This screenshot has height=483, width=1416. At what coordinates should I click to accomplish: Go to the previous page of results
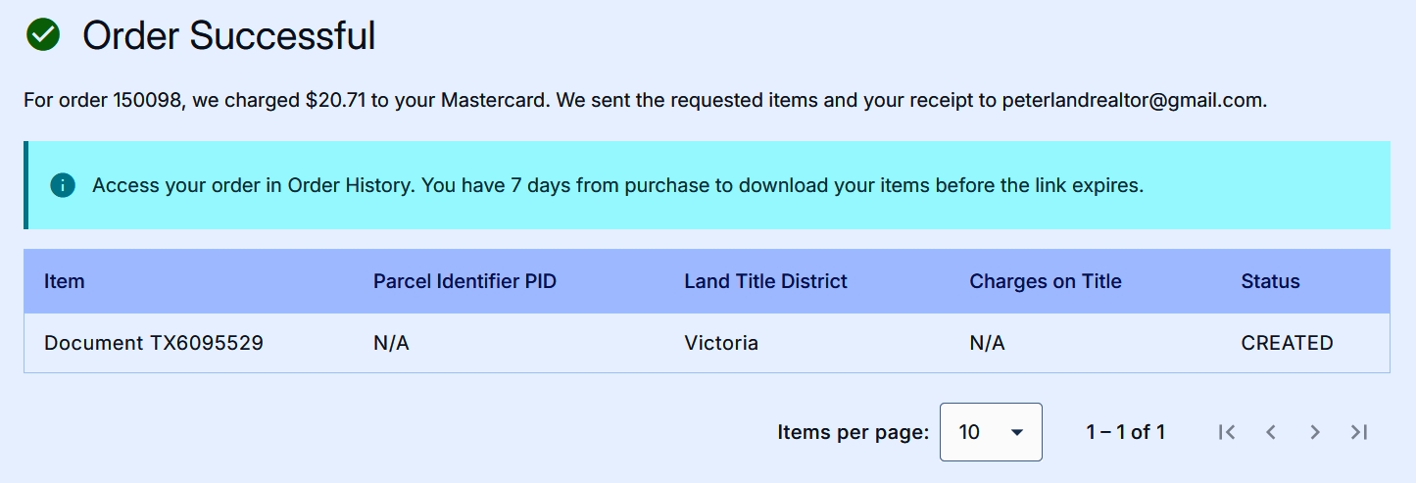(1271, 432)
